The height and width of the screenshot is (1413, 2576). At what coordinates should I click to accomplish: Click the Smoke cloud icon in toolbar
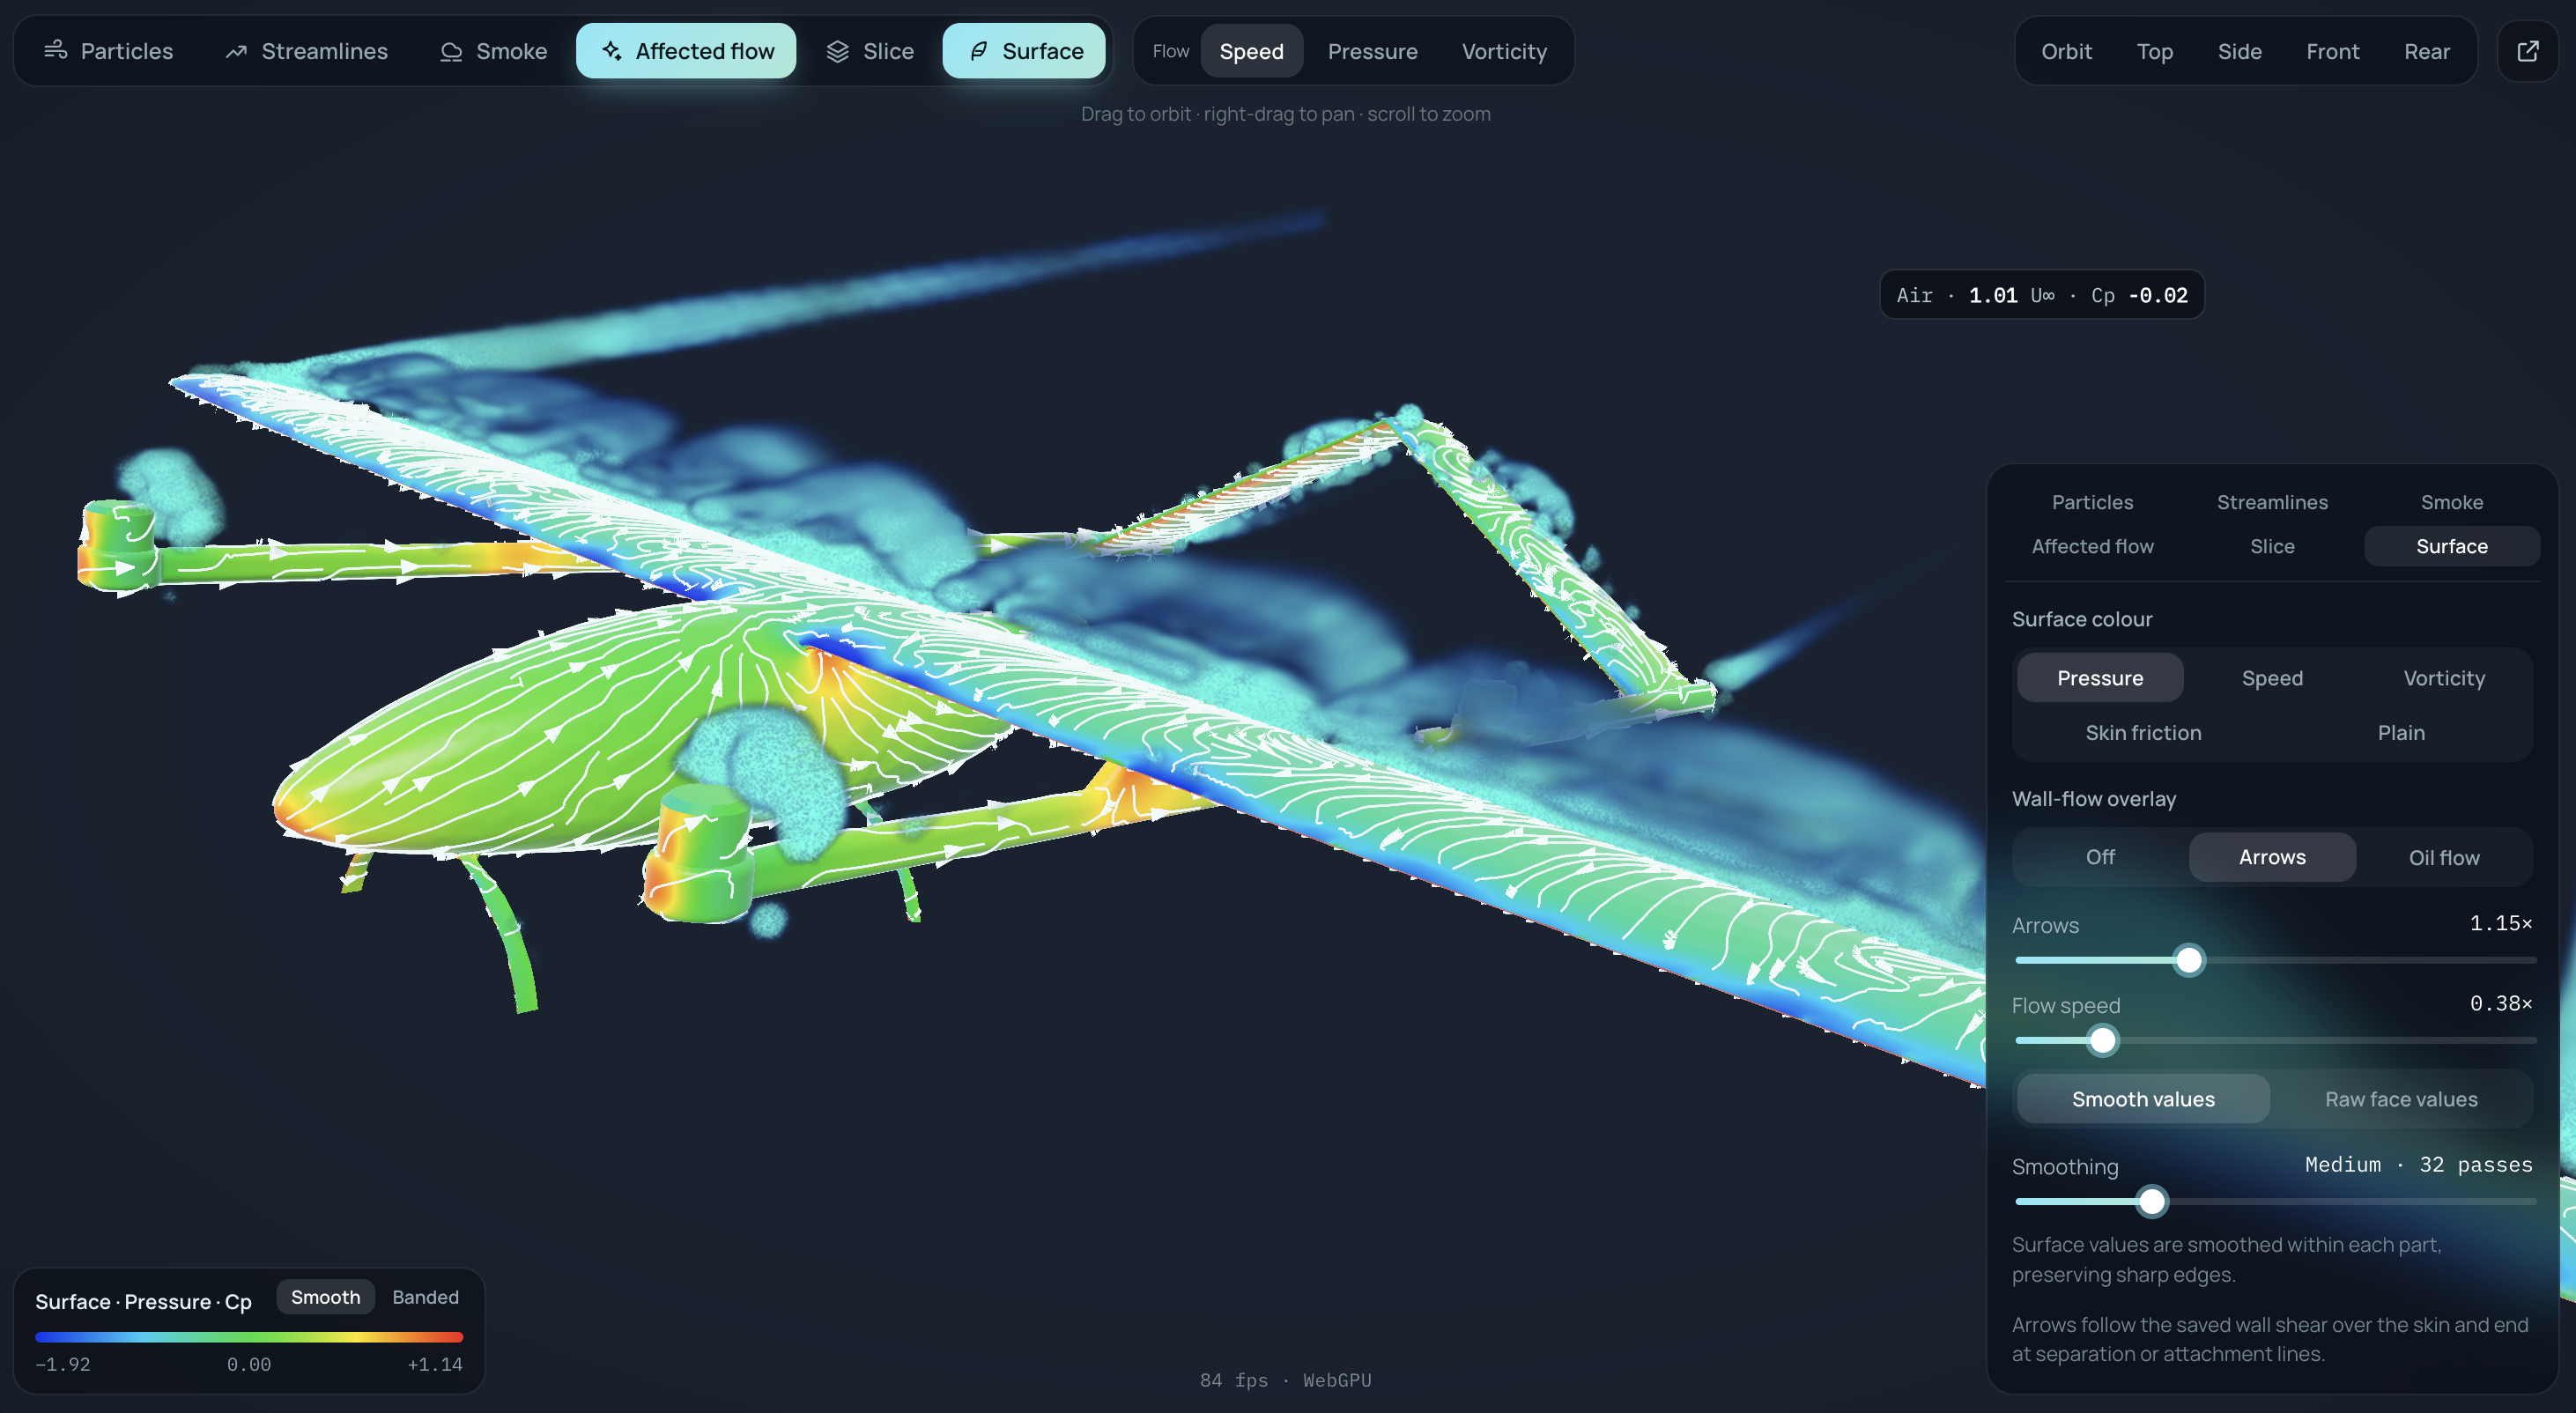[451, 51]
